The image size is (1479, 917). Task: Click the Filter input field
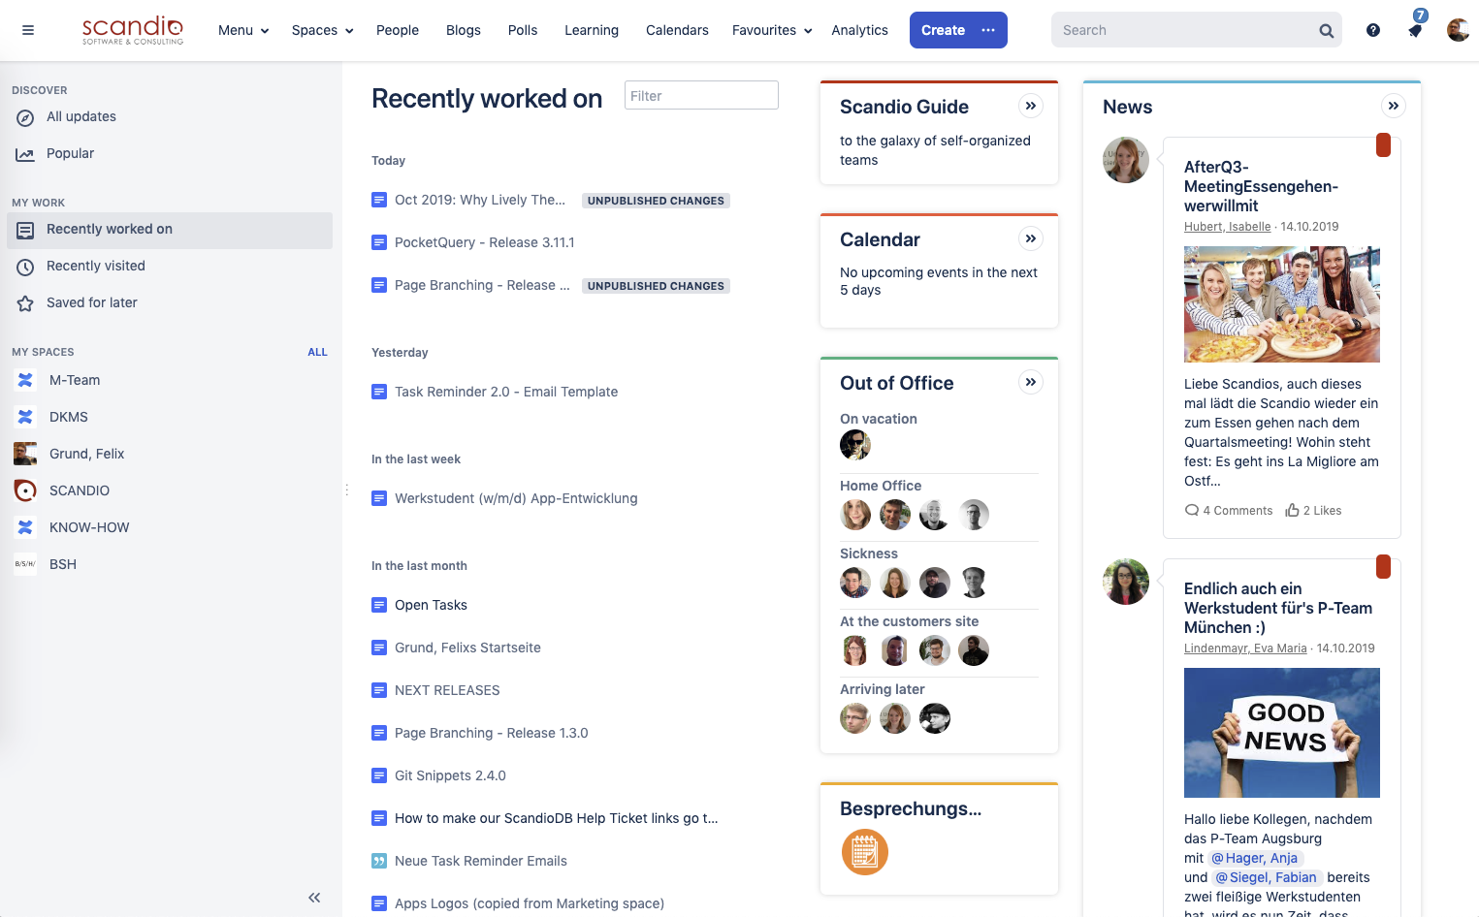[701, 95]
